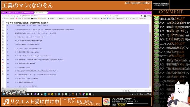The height and width of the screenshot is (107, 190).
Task: Click the comment 今日は1曲だけ？
Action: coord(168,19)
